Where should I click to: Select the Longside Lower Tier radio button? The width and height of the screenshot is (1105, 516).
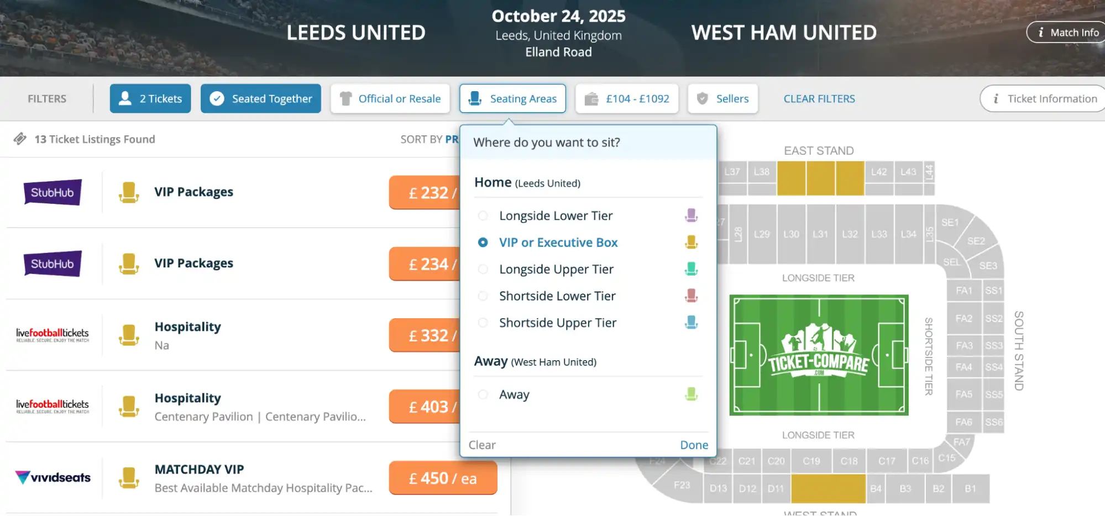tap(484, 215)
